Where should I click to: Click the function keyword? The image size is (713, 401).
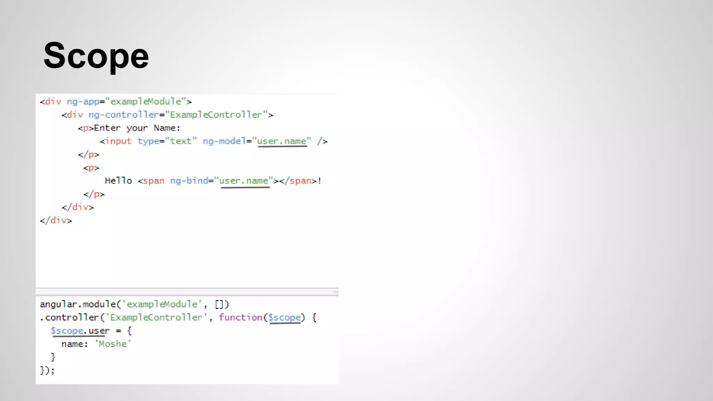pyautogui.click(x=240, y=318)
